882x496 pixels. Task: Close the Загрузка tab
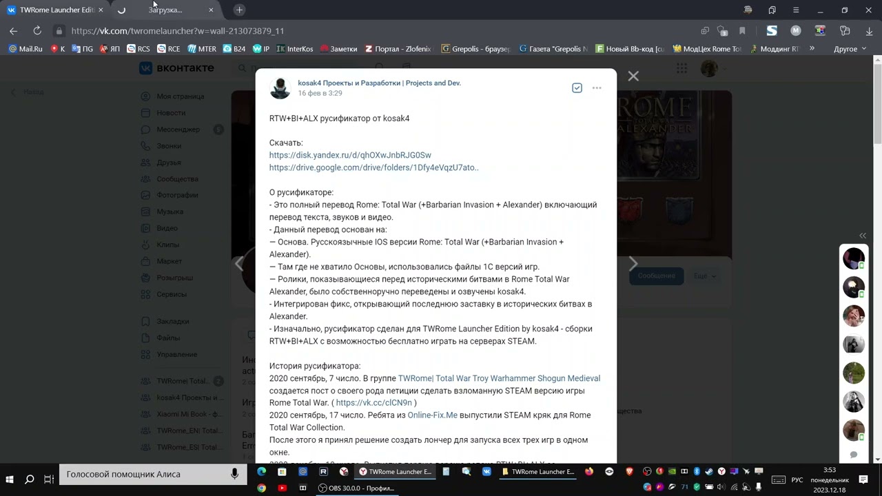click(x=211, y=10)
